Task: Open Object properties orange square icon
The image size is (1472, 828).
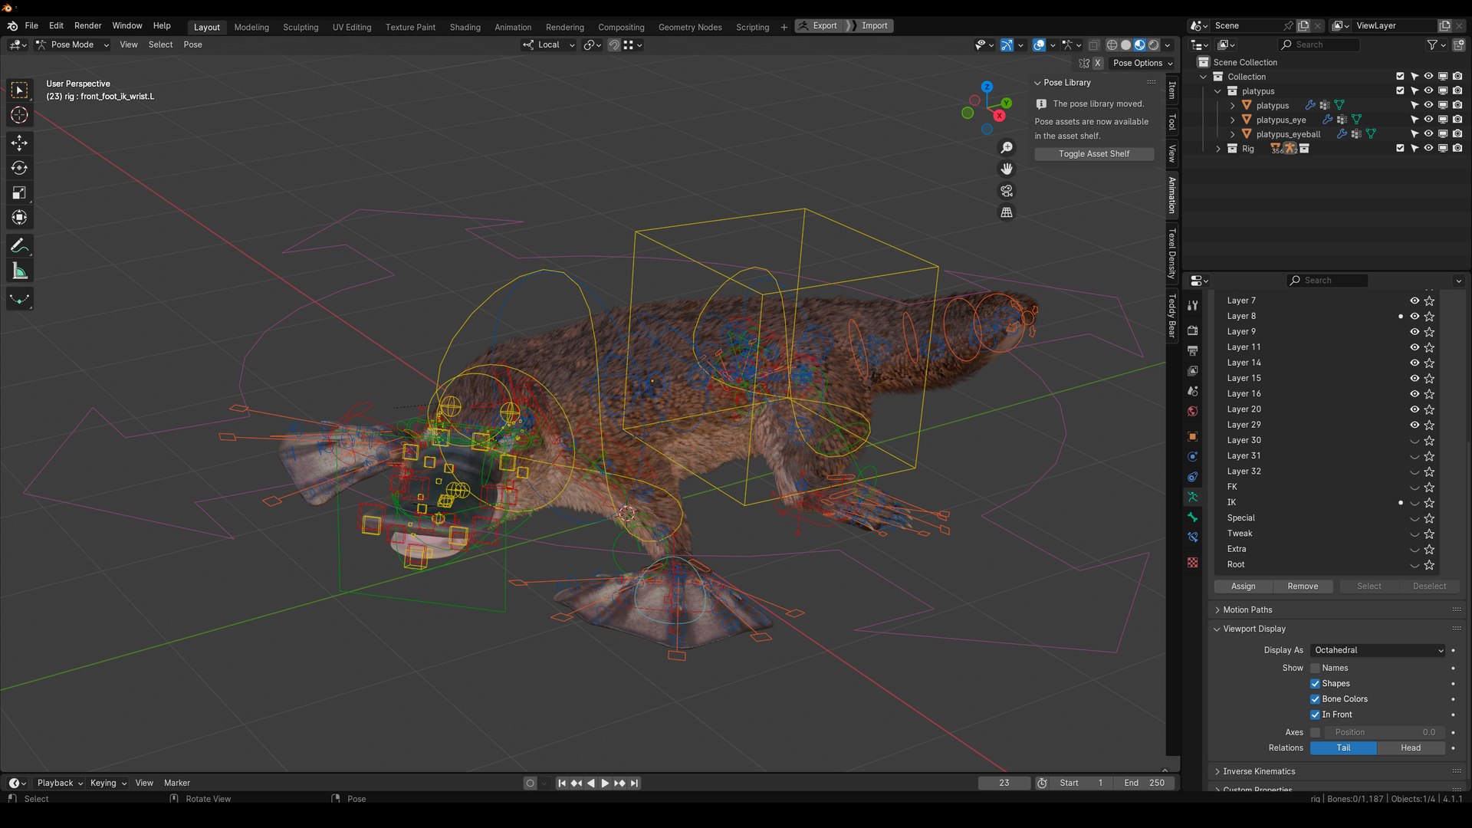Action: [x=1192, y=436]
